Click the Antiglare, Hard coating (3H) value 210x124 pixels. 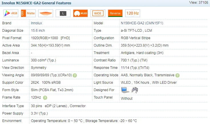[x=142, y=53]
